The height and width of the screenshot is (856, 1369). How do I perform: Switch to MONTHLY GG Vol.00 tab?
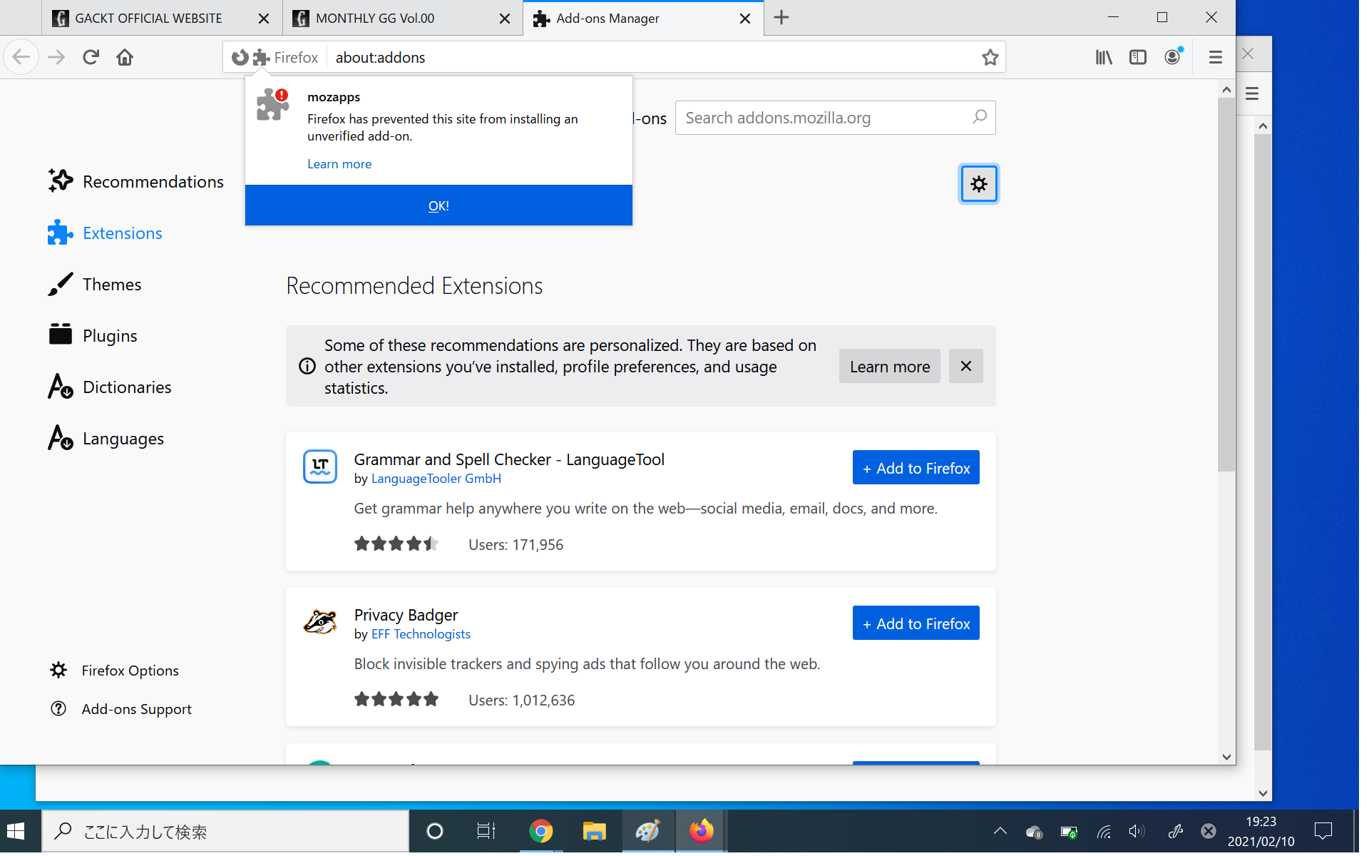coord(375,19)
